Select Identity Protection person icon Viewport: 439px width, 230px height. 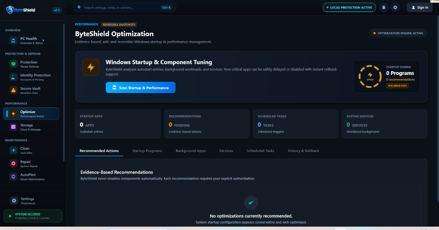(x=13, y=77)
